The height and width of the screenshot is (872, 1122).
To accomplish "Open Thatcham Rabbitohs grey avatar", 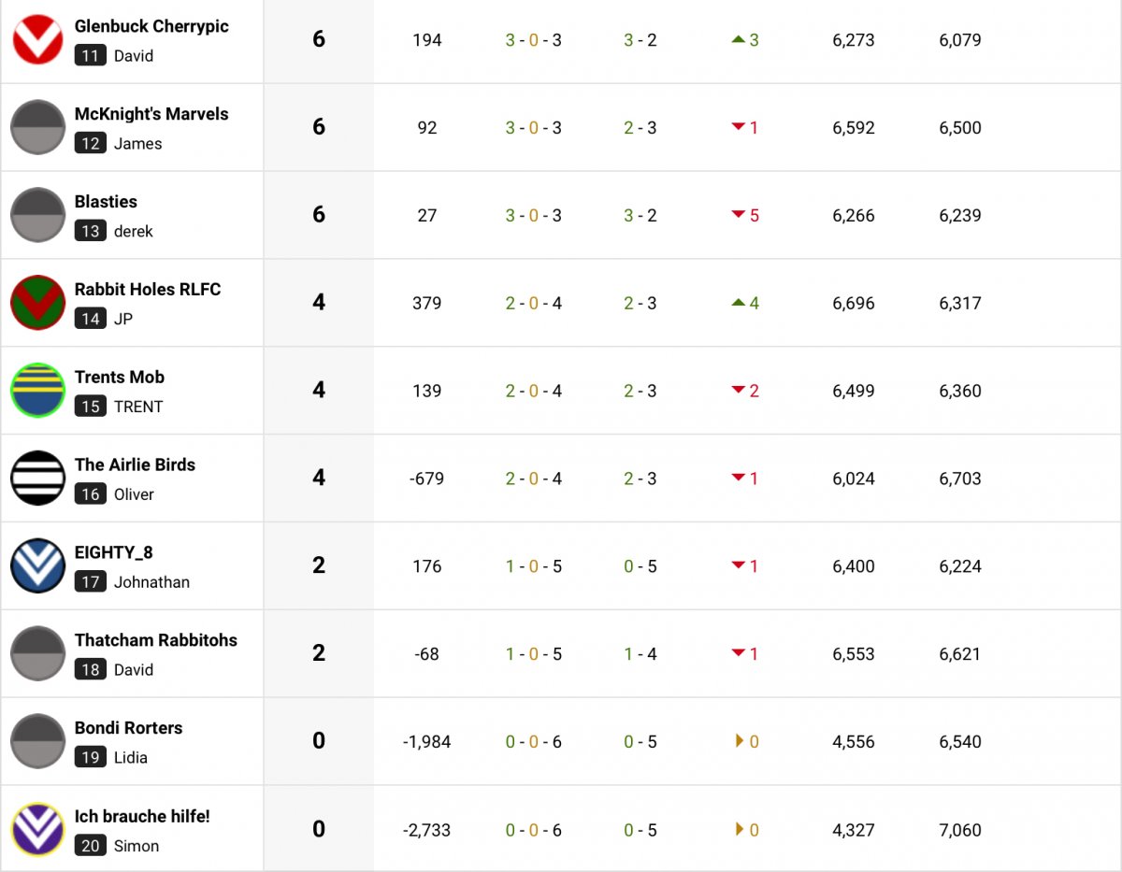I will pyautogui.click(x=37, y=653).
